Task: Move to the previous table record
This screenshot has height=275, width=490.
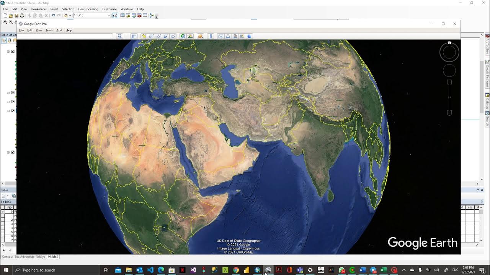Action: coord(10,250)
